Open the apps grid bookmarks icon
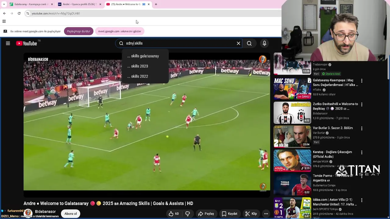Screen dimensions: 390x219 [x=4, y=21]
